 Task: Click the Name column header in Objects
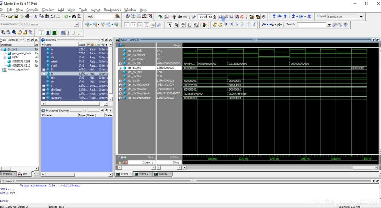[59, 45]
